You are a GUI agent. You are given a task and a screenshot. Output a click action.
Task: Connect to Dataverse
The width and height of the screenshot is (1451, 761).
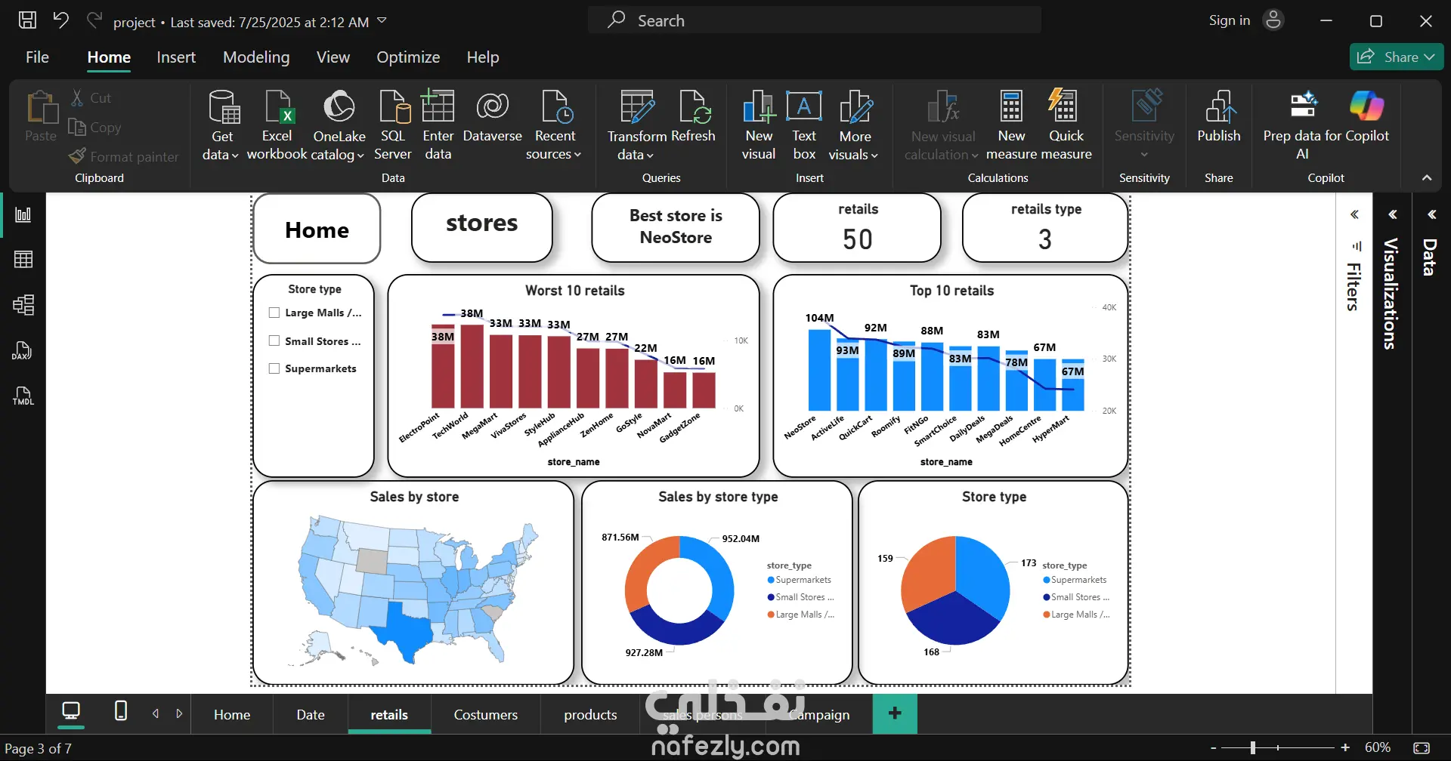pyautogui.click(x=492, y=118)
